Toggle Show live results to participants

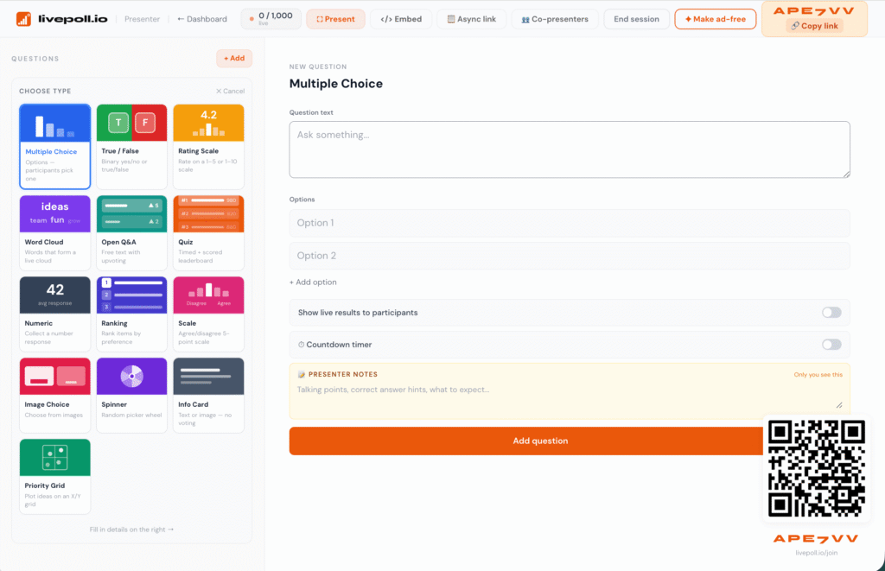(x=831, y=313)
